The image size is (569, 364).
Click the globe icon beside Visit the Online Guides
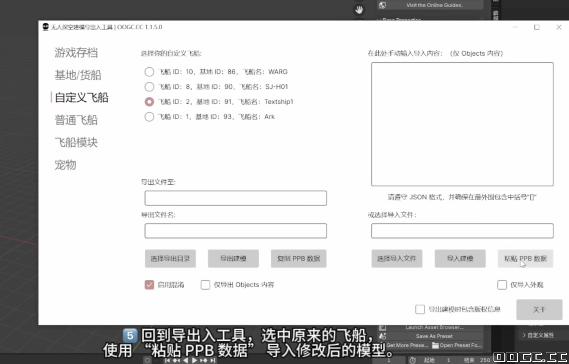click(382, 5)
